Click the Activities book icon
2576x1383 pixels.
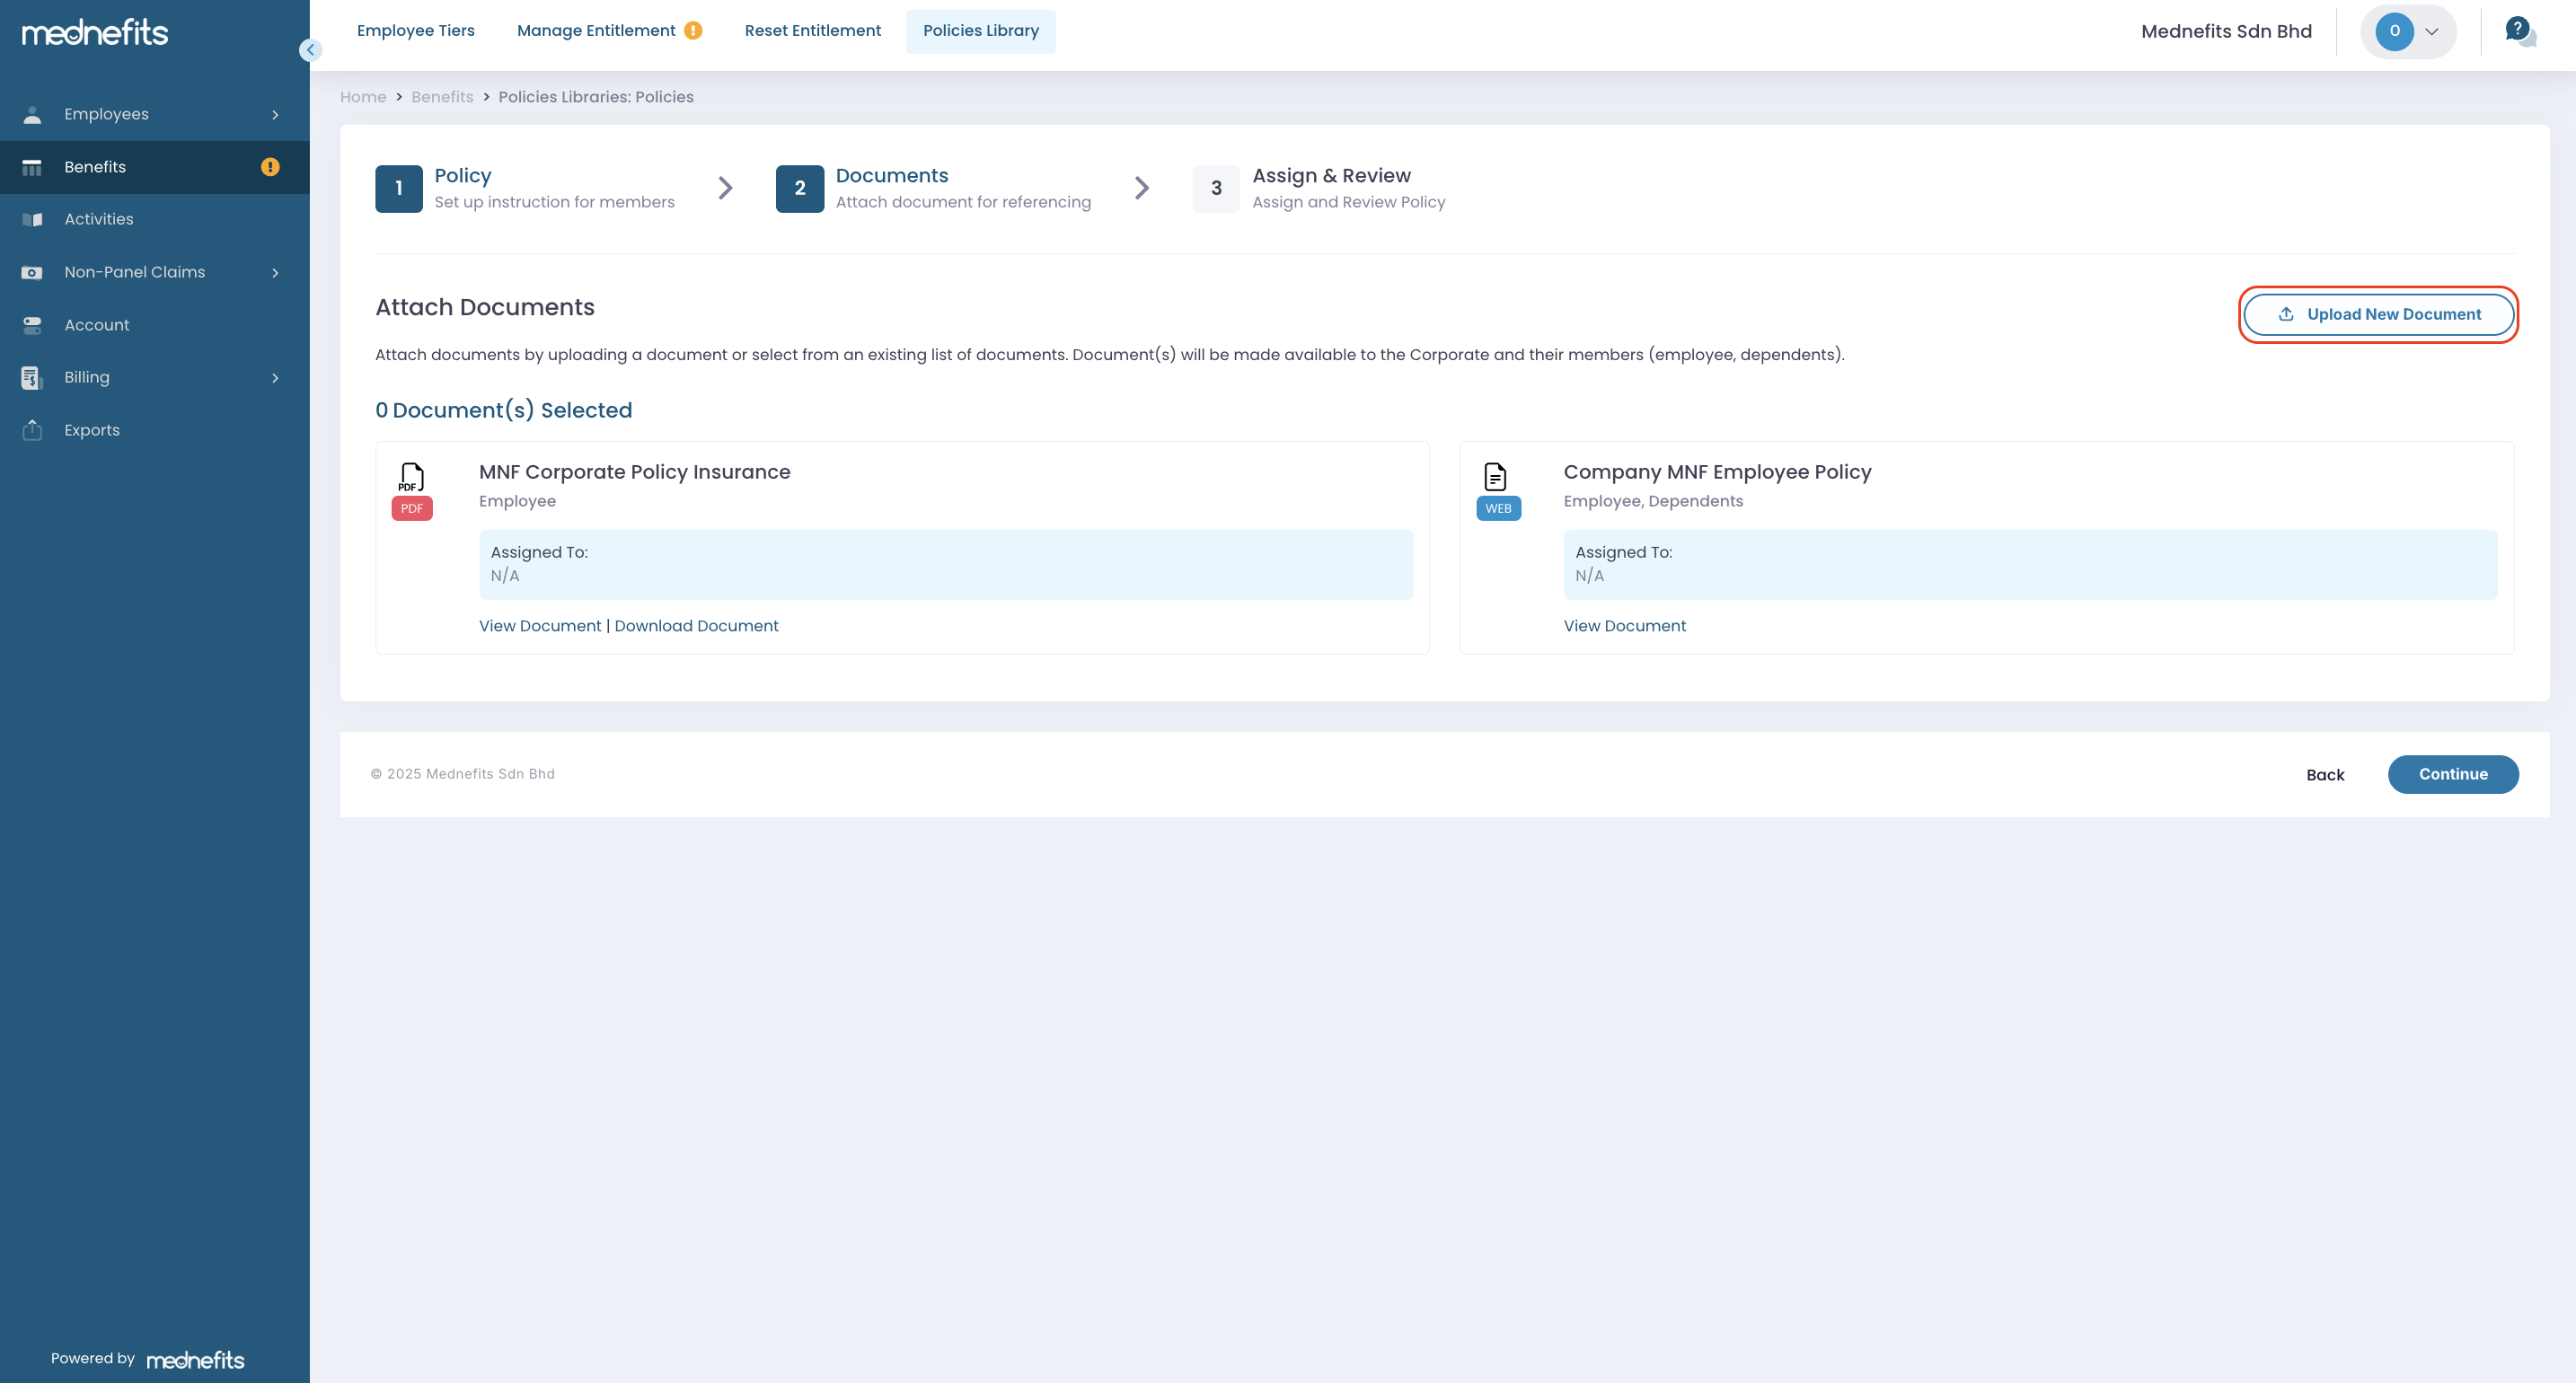click(x=32, y=220)
